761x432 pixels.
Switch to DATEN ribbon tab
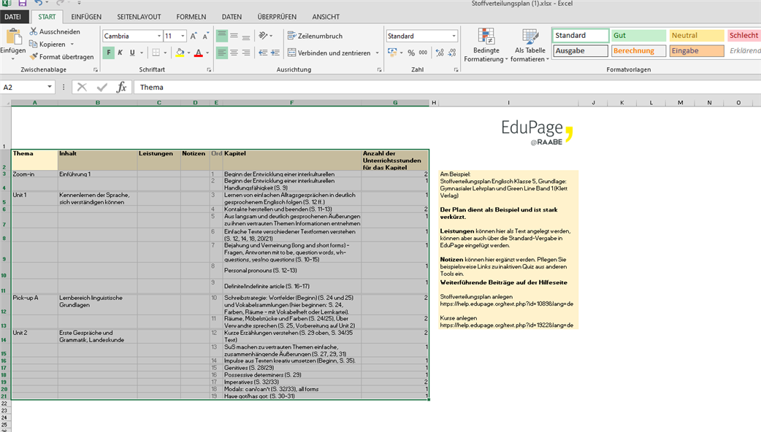click(232, 17)
